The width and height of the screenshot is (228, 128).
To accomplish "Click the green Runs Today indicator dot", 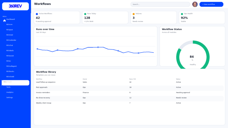I will (x=85, y=14).
